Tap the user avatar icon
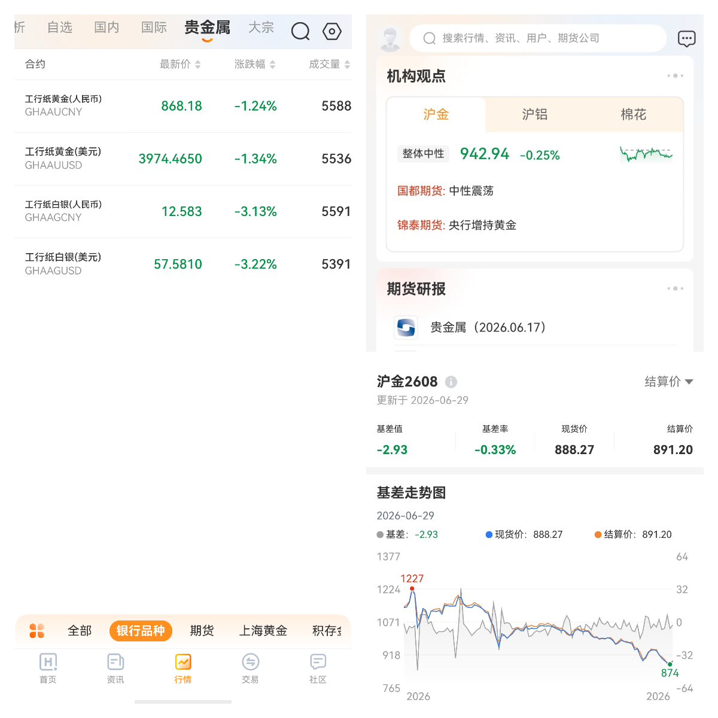The width and height of the screenshot is (718, 718). [x=391, y=38]
